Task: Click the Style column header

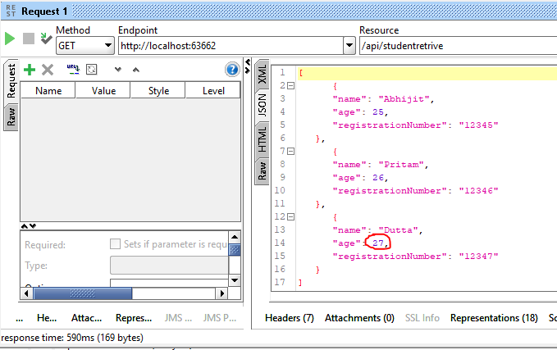Action: [x=158, y=90]
